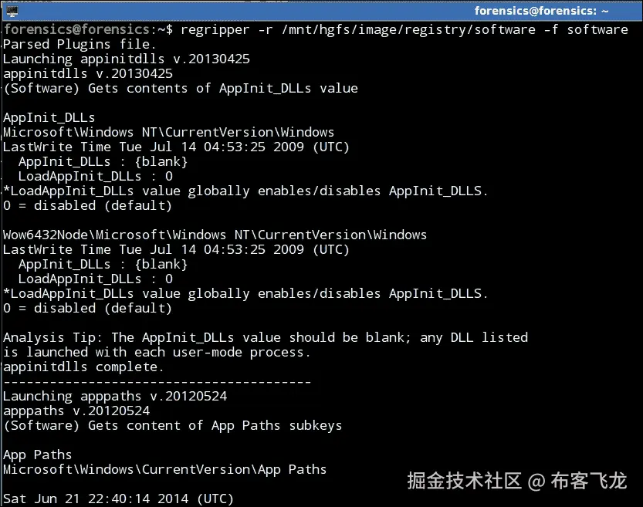Click '(Software) Gets content of App Paths subkeys'
Screen dimensions: 643x507
click(173, 425)
